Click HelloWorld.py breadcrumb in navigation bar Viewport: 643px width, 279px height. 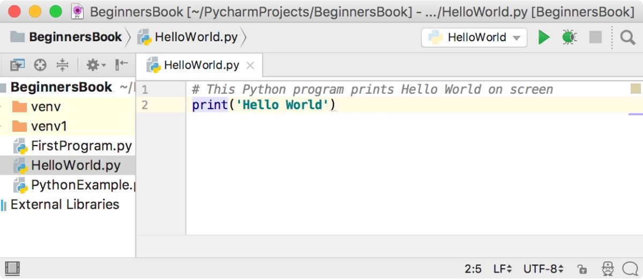click(188, 37)
